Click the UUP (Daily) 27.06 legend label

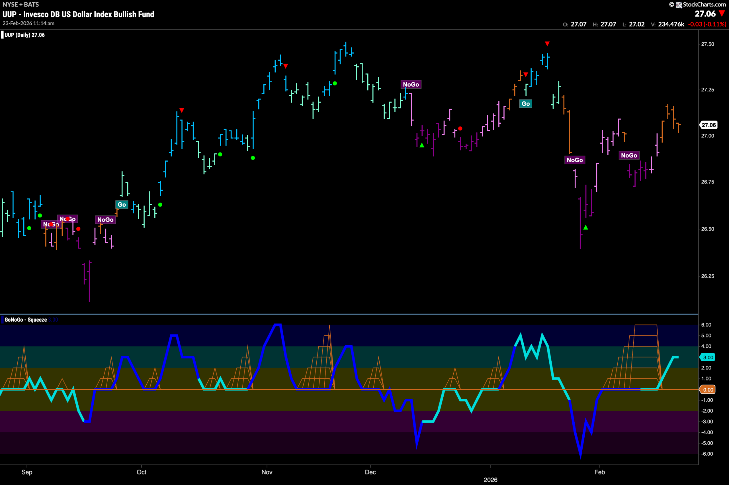pyautogui.click(x=24, y=35)
